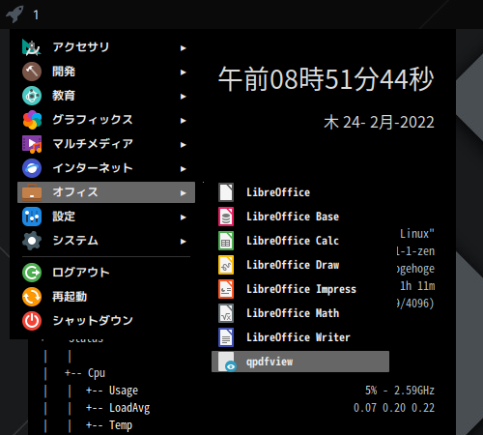Expand アクセサリ submenu arrow
483x435 pixels.
(184, 48)
